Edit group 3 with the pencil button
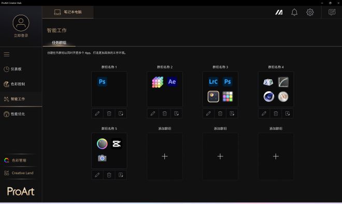Image resolution: width=342 pixels, height=204 pixels. pyautogui.click(x=208, y=113)
